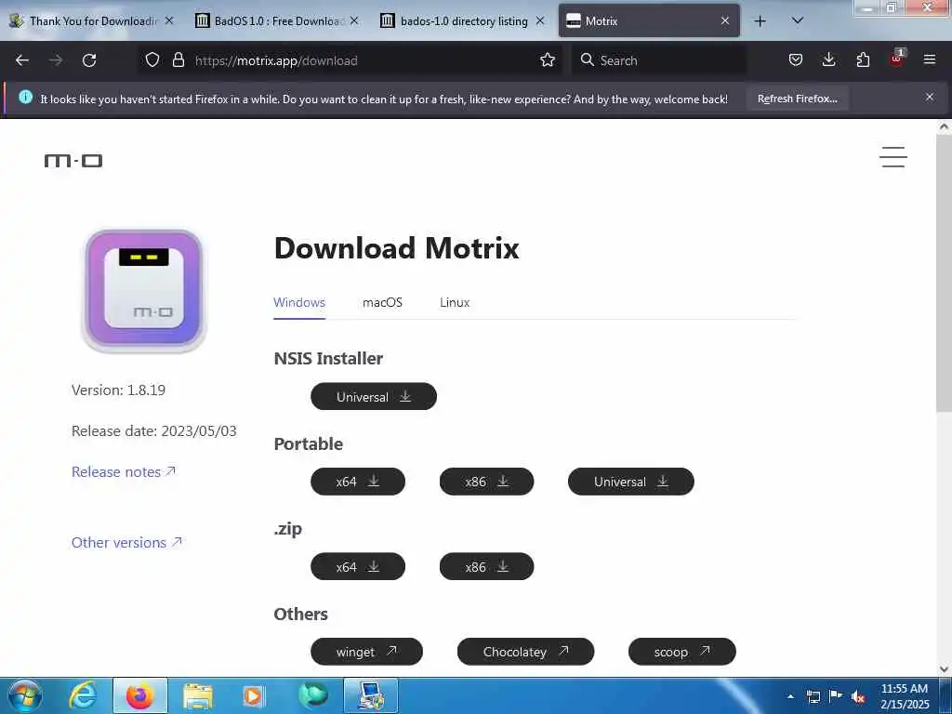The width and height of the screenshot is (952, 714).
Task: Click the Firefox taskbar icon
Action: coord(140,695)
